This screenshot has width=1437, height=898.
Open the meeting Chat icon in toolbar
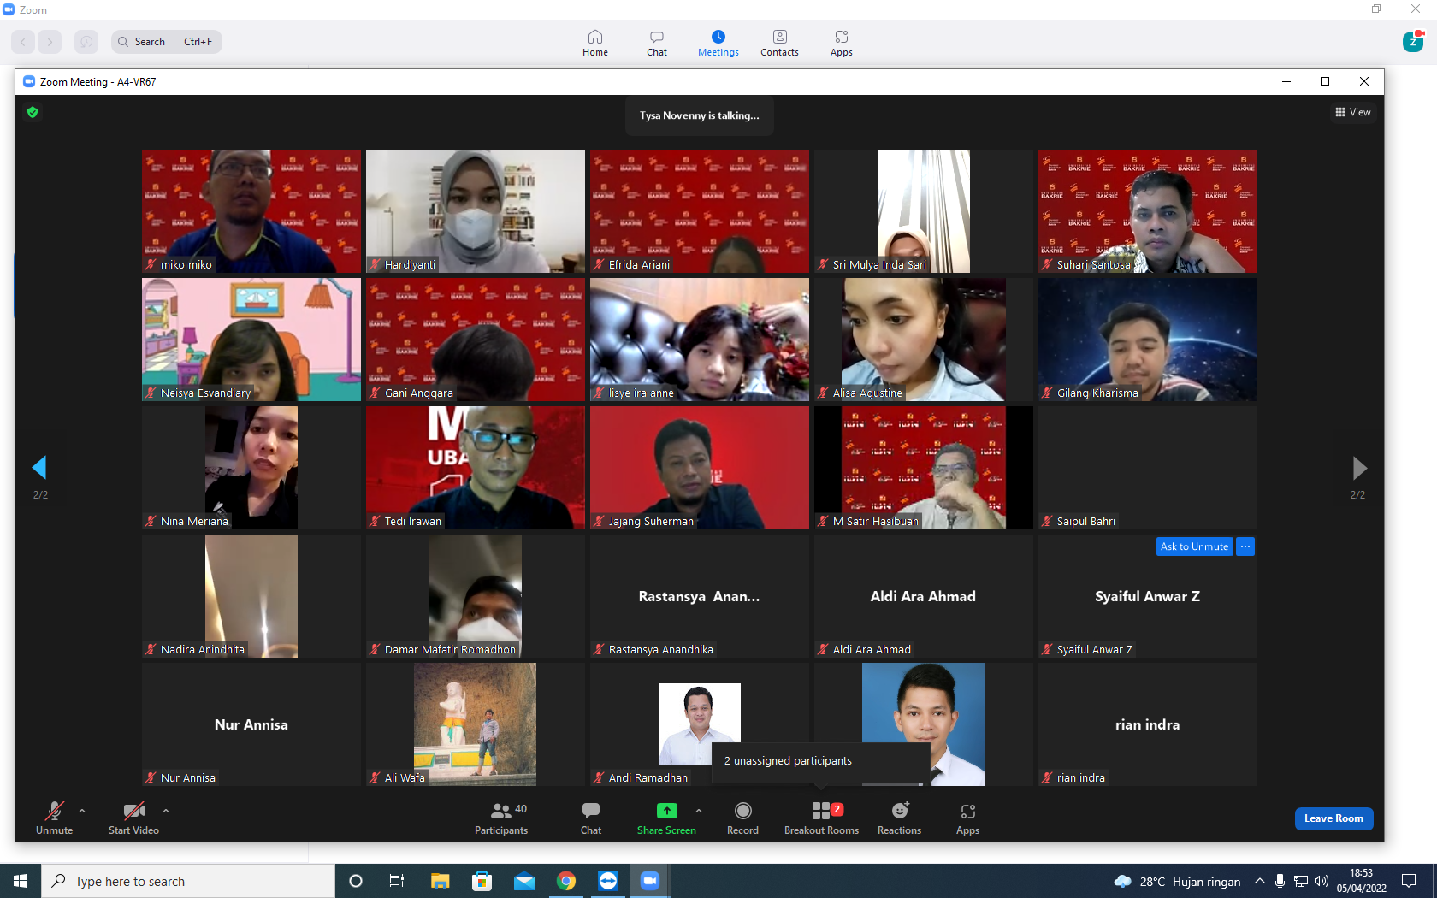tap(591, 811)
